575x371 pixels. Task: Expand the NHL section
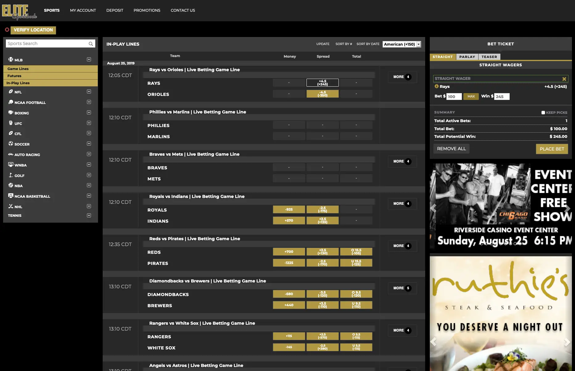tap(89, 206)
